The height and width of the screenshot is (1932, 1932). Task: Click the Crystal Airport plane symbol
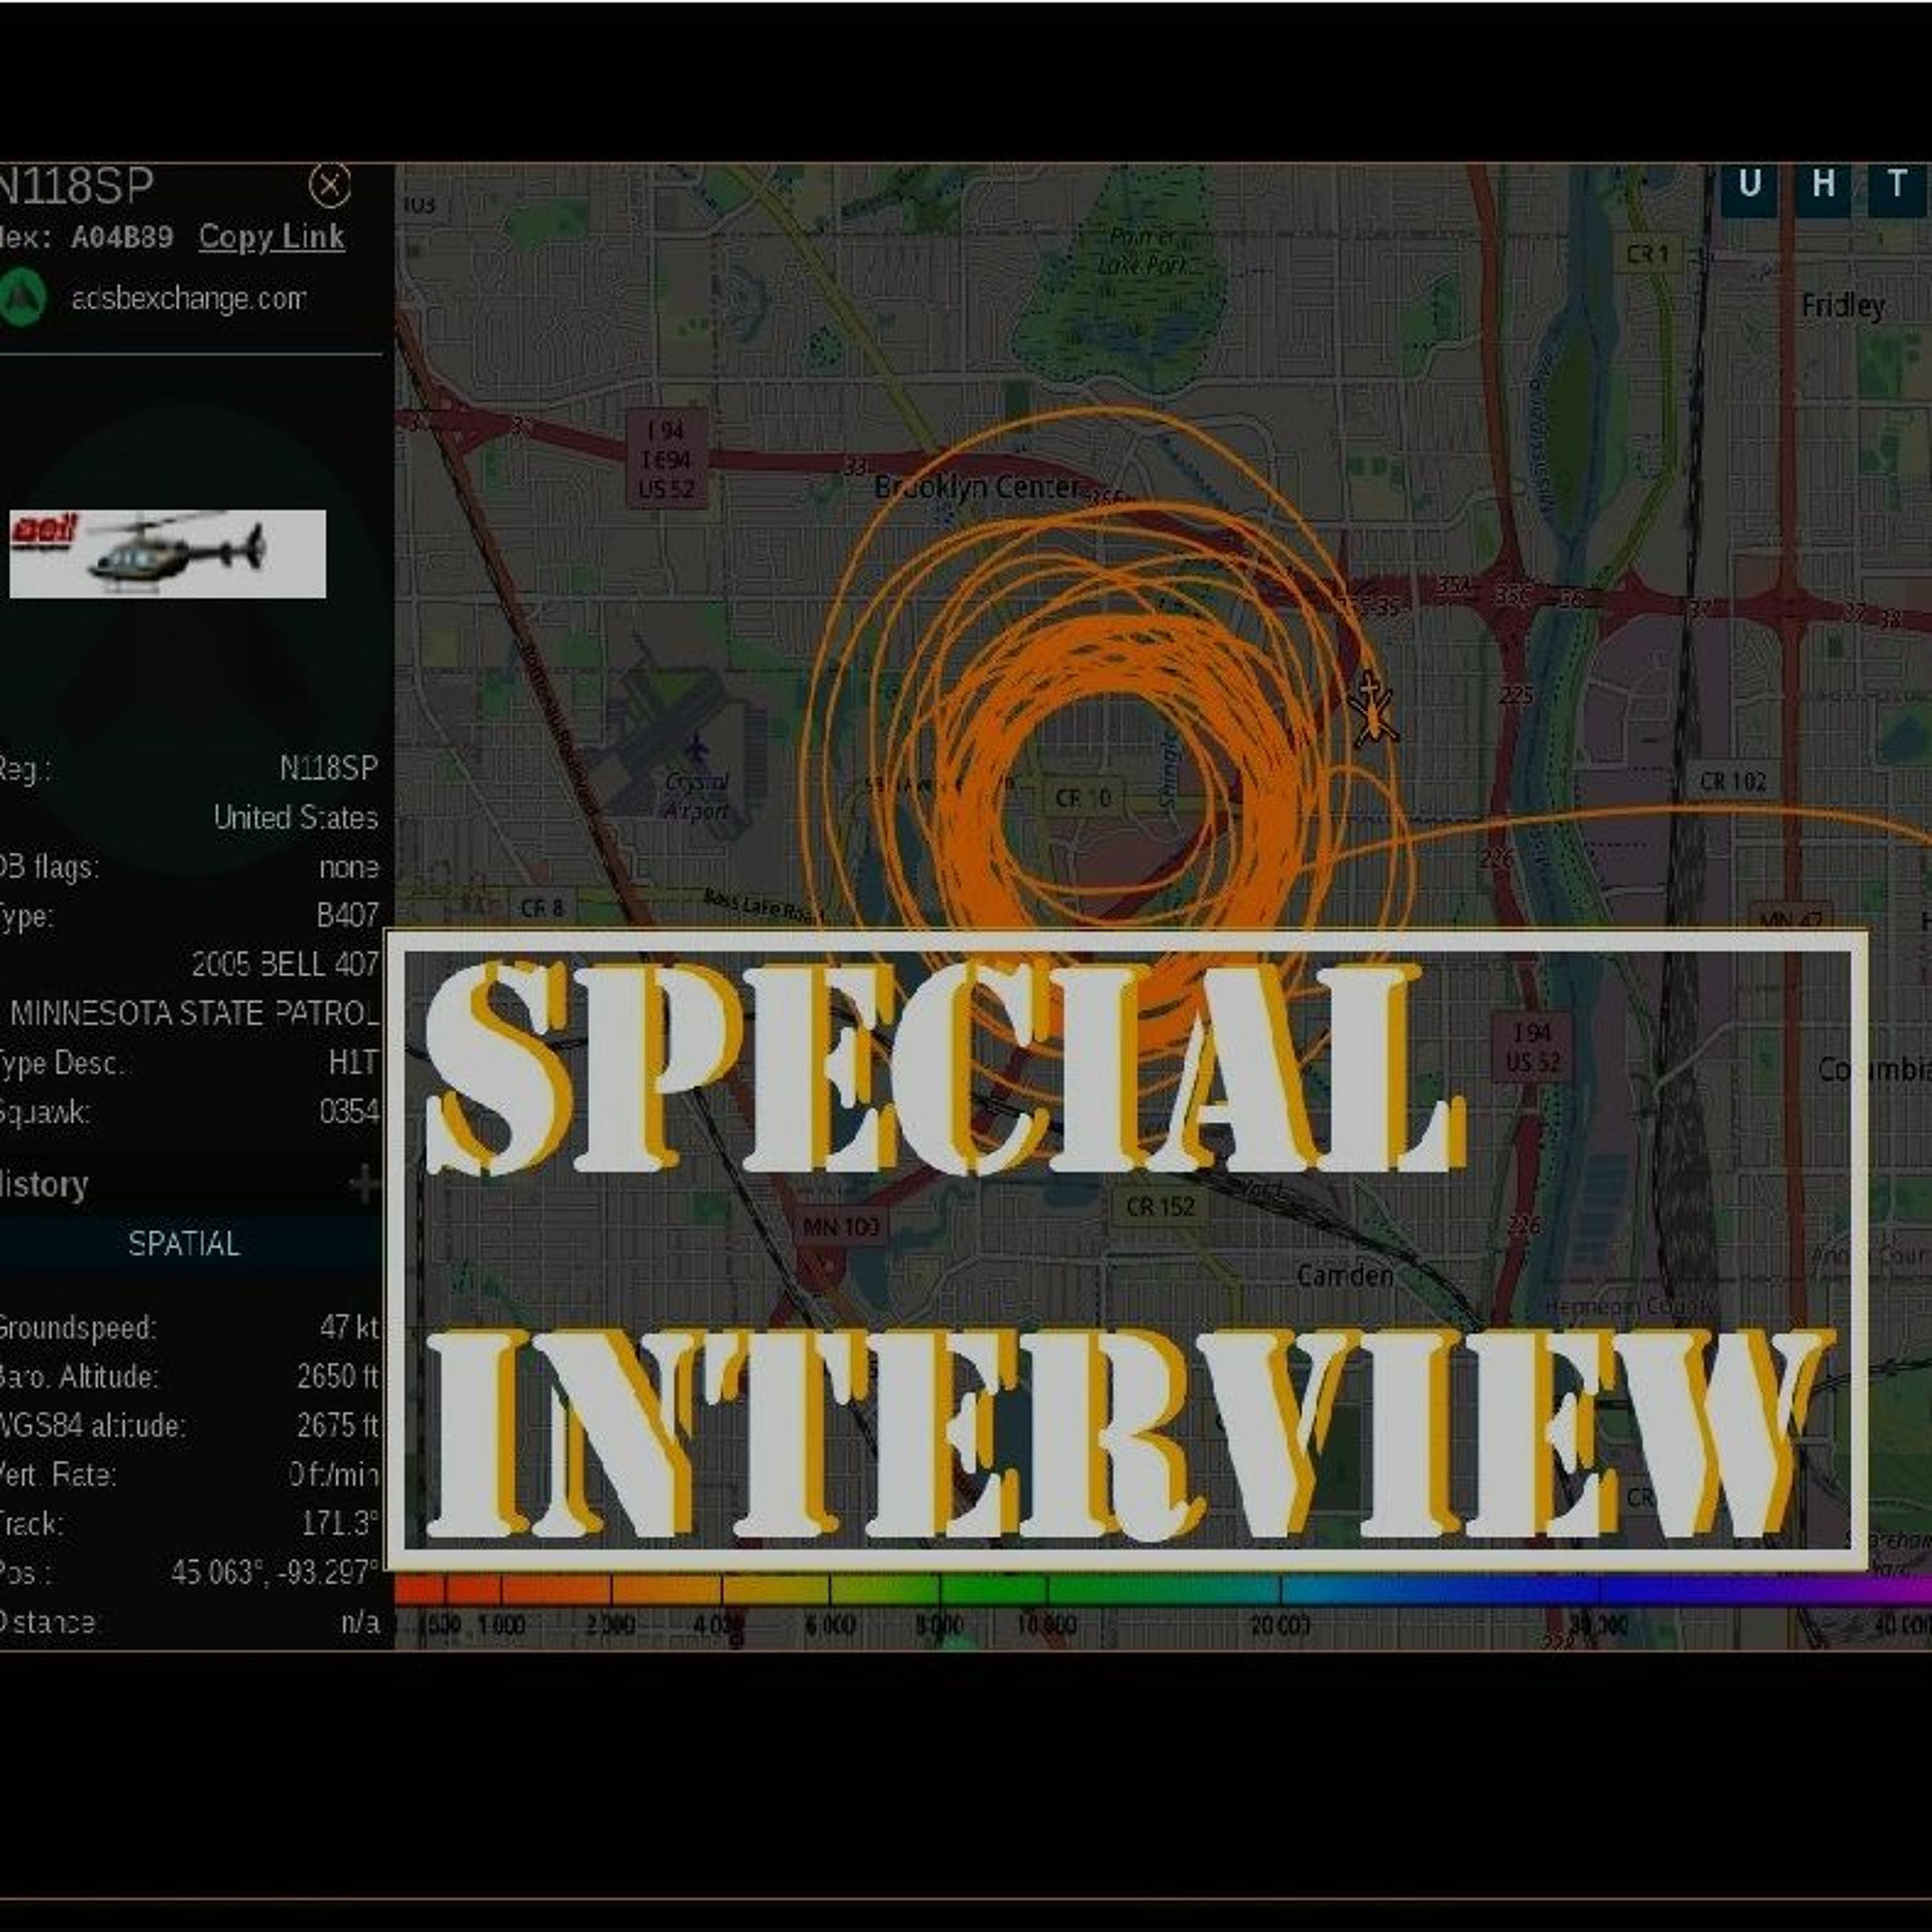(x=697, y=748)
